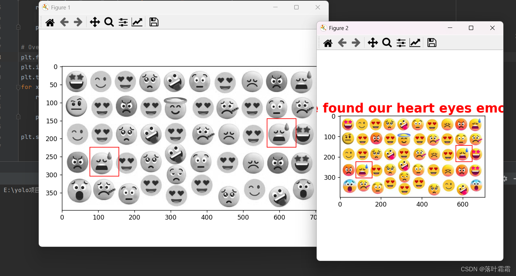The height and width of the screenshot is (276, 516).
Task: Activate the Pan tool in Figure 1
Action: click(95, 22)
